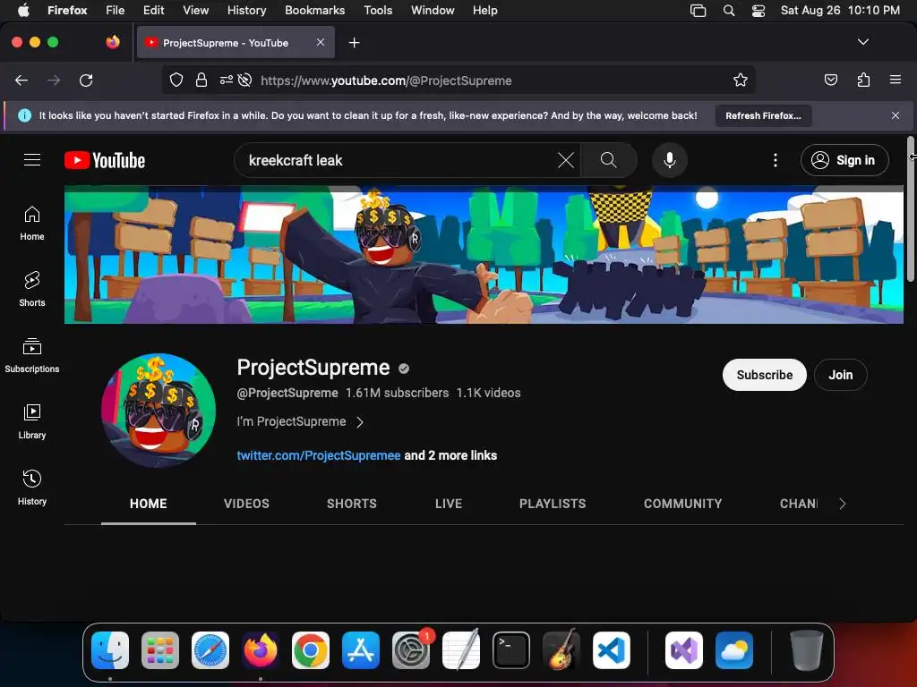
Task: Open Firefox application hamburger menu
Action: click(x=896, y=81)
